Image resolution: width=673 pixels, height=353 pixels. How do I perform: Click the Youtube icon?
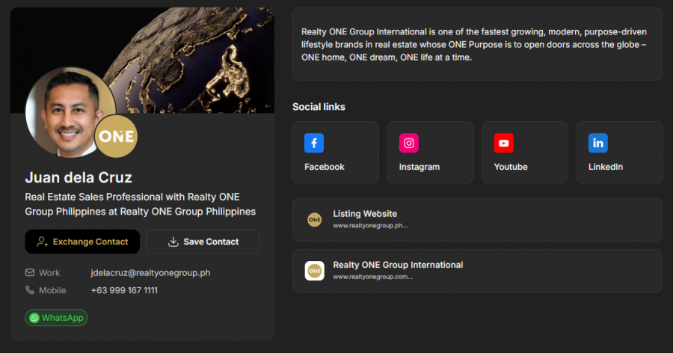[x=503, y=143]
